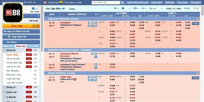The height and width of the screenshot is (102, 204).
Task: Switch to the Ngày mai tab
Action: tap(8, 46)
